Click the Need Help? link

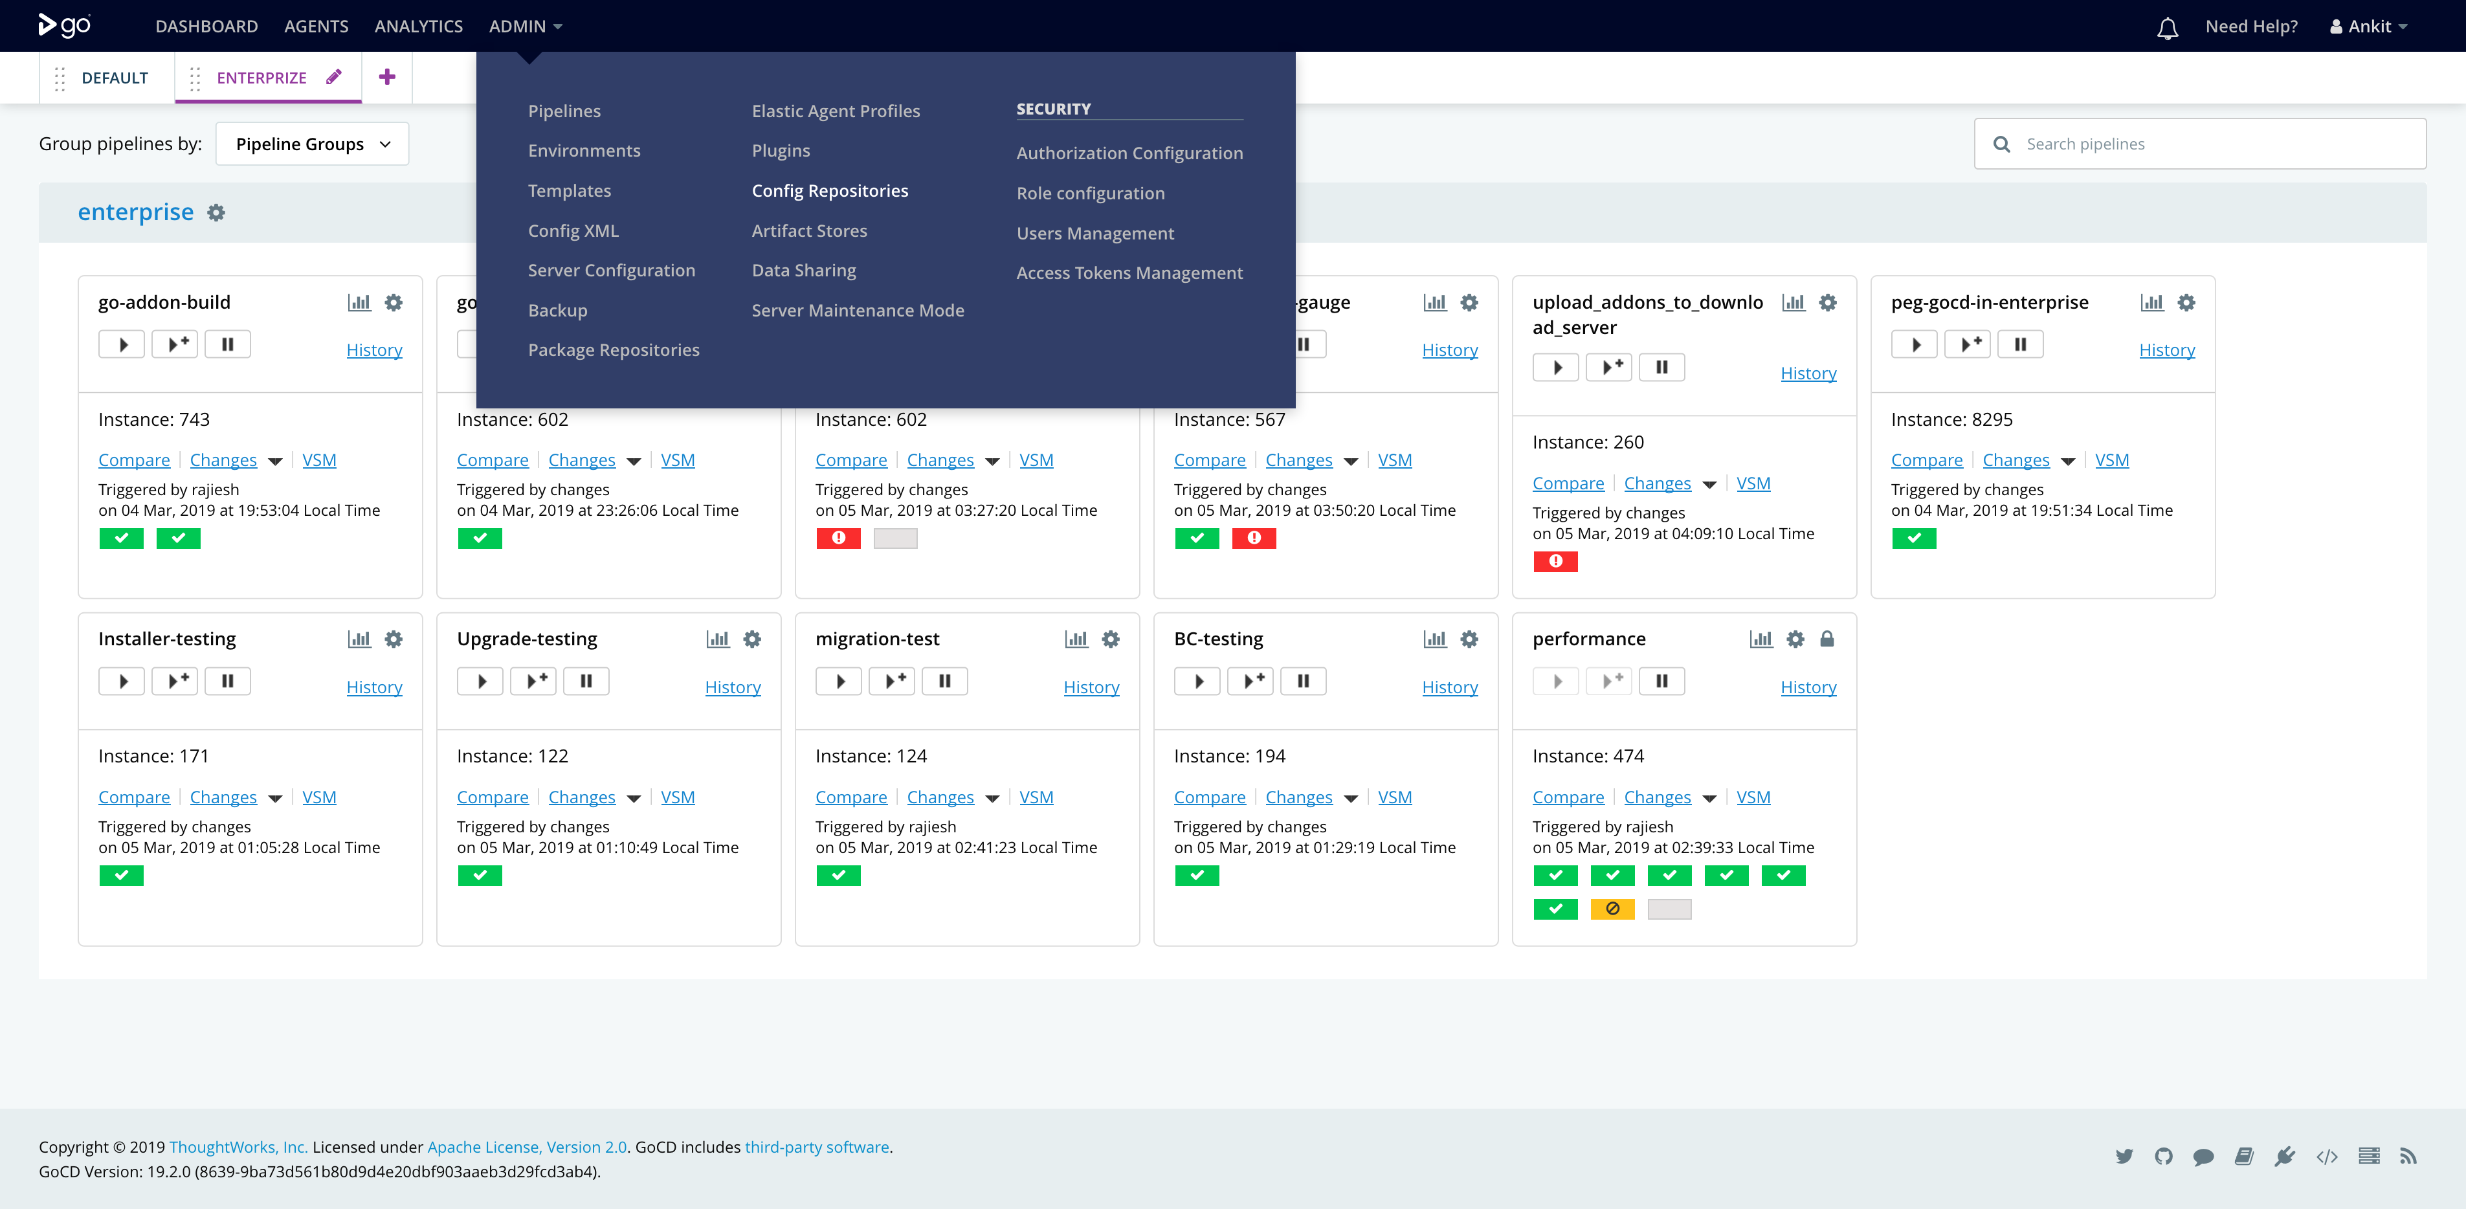click(2250, 27)
